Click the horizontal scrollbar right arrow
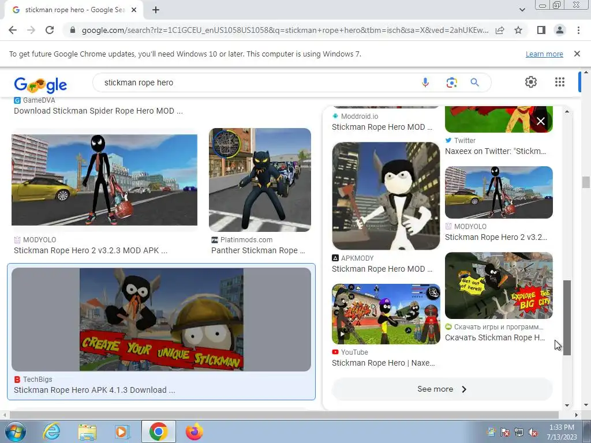Viewport: 591px width, 443px height. pyautogui.click(x=577, y=415)
